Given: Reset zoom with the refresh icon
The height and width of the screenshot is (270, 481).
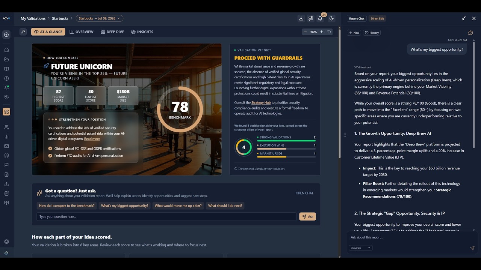Looking at the screenshot, I should (329, 32).
